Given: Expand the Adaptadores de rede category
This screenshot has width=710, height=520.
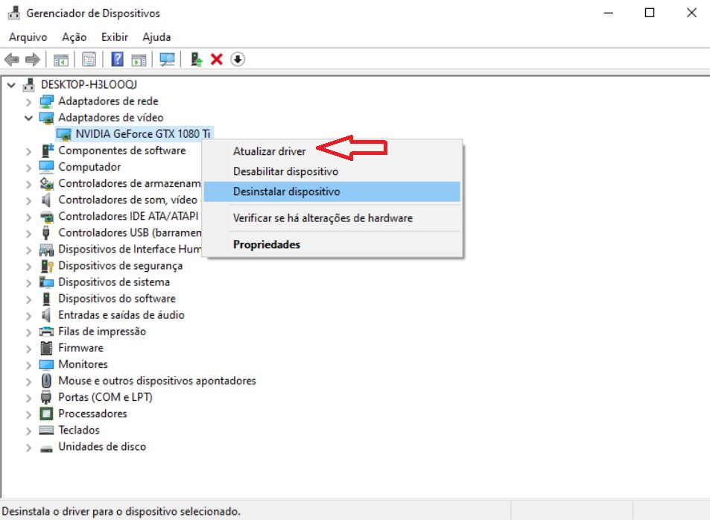Looking at the screenshot, I should [x=28, y=101].
